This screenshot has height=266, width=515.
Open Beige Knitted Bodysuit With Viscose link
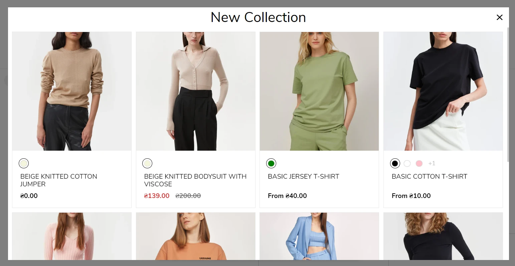(x=195, y=180)
